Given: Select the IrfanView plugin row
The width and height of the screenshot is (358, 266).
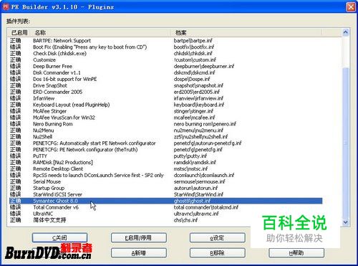Looking at the screenshot, I should (x=166, y=98).
